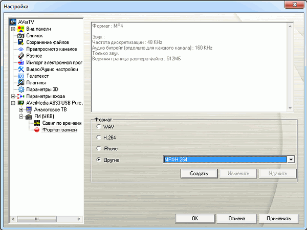Click the Создать button
Image resolution: width=307 pixels, height=230 pixels.
(199, 173)
